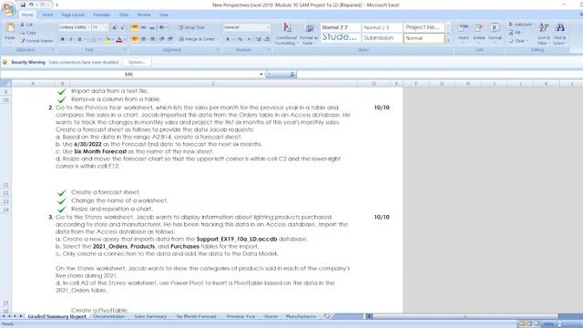Screen dimensions: 583x328
Task: Click Options in Security Warning bar
Action: (x=137, y=62)
